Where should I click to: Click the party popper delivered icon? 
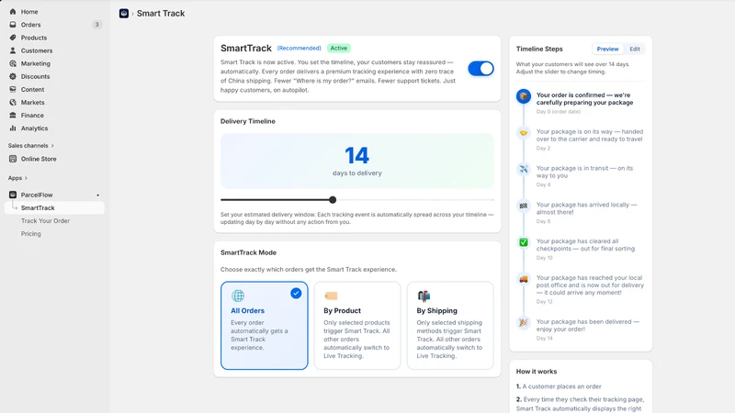(524, 323)
